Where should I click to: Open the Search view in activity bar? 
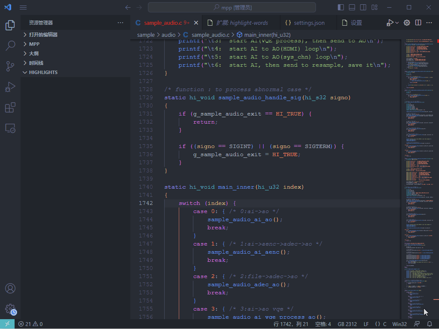click(10, 45)
